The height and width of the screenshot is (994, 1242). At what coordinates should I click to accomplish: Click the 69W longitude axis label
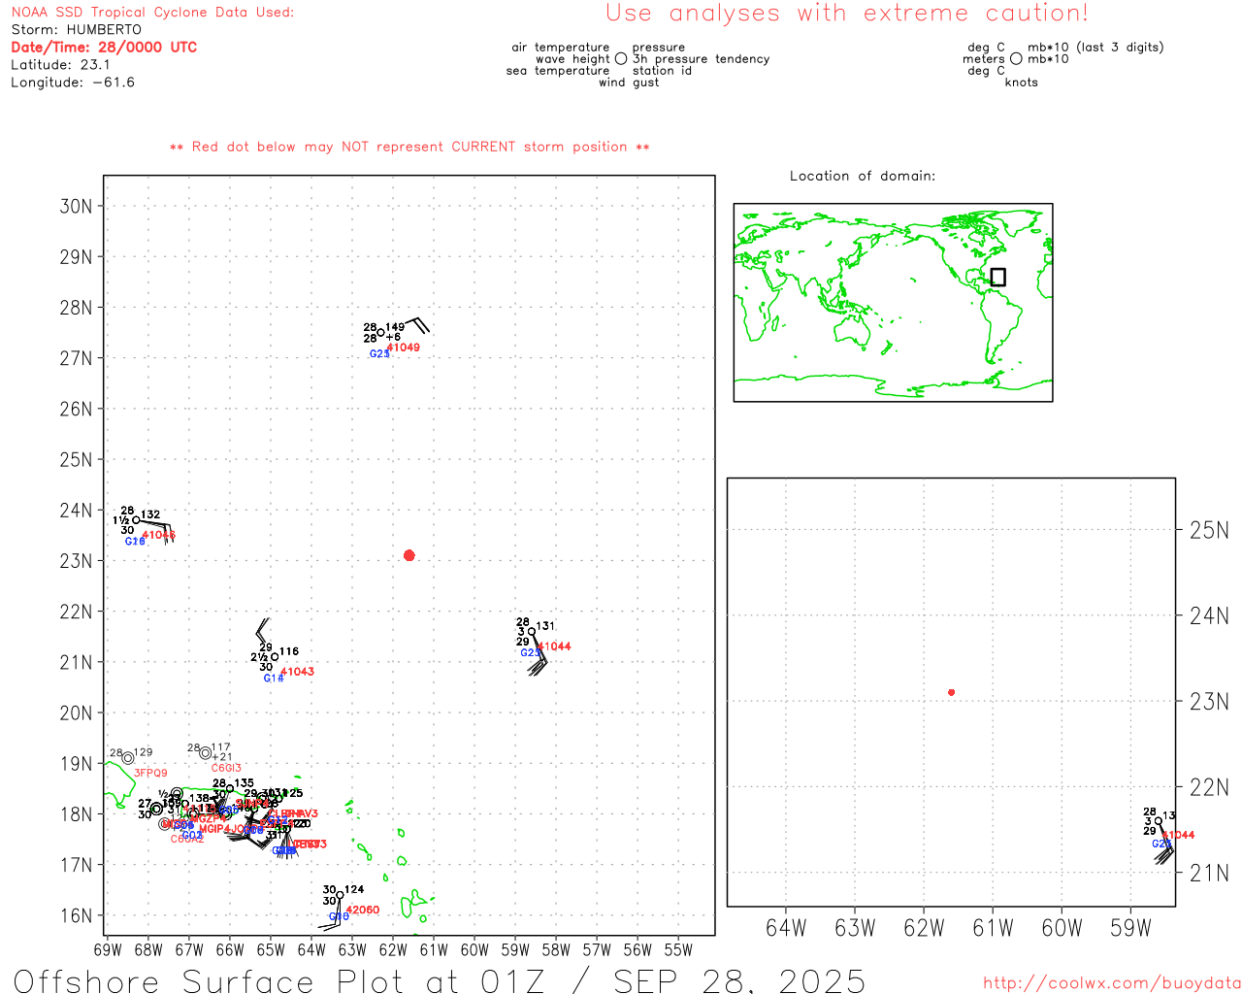tap(108, 949)
